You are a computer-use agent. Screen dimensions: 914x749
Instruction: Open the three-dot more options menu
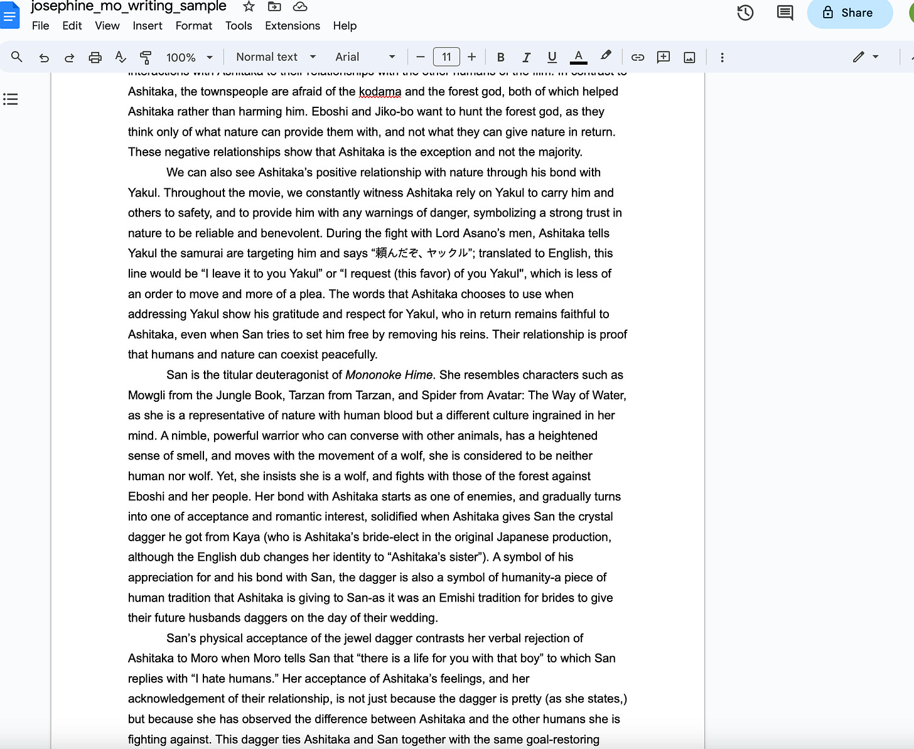(x=722, y=58)
